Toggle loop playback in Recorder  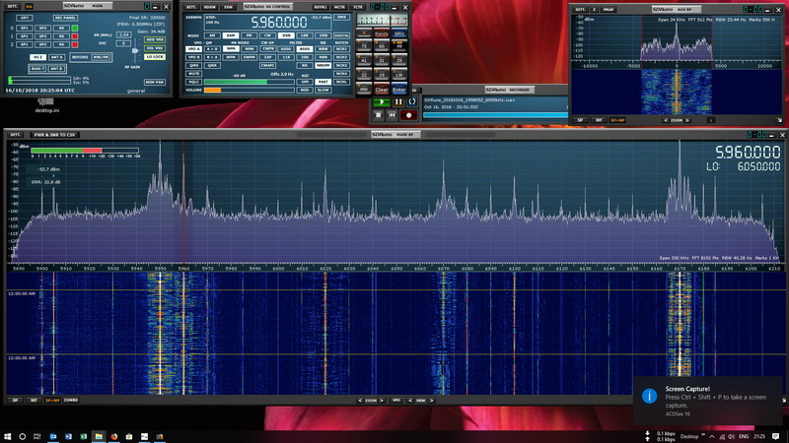pyautogui.click(x=411, y=102)
